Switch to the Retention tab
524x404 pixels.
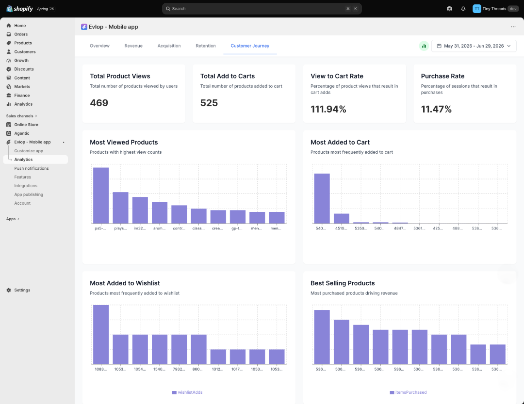[206, 46]
